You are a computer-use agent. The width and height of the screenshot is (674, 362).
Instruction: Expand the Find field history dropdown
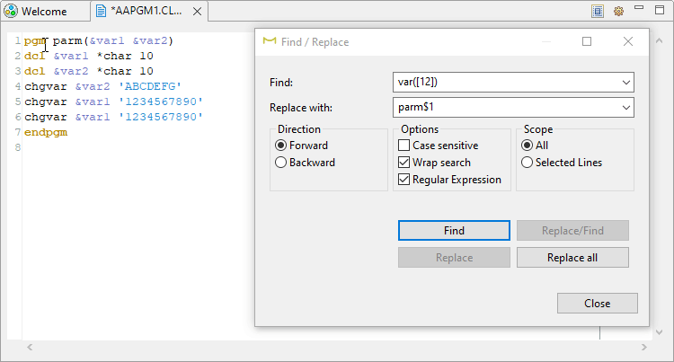[x=625, y=83]
